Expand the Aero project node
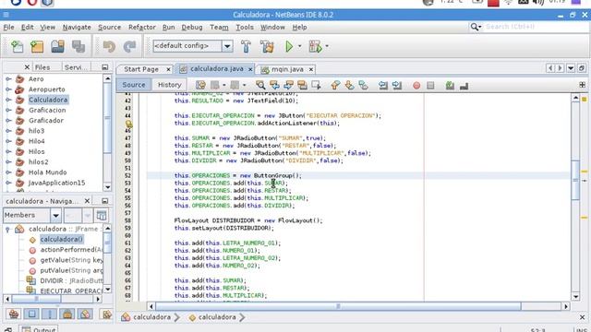Image resolution: width=591 pixels, height=332 pixels. pos(8,79)
